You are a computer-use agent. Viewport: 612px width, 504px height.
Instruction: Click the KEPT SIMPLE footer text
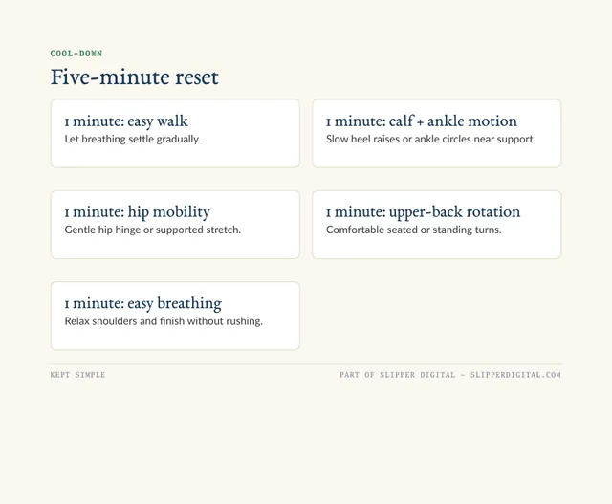[77, 375]
